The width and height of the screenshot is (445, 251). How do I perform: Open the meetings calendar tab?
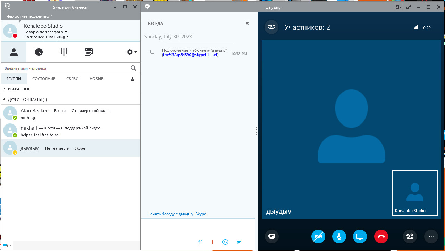[89, 52]
